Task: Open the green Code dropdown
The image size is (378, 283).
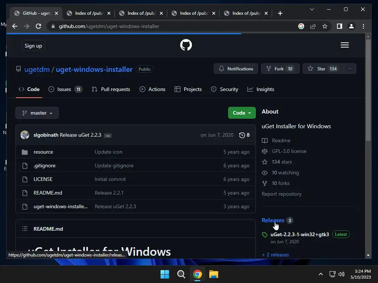Action: click(x=242, y=113)
